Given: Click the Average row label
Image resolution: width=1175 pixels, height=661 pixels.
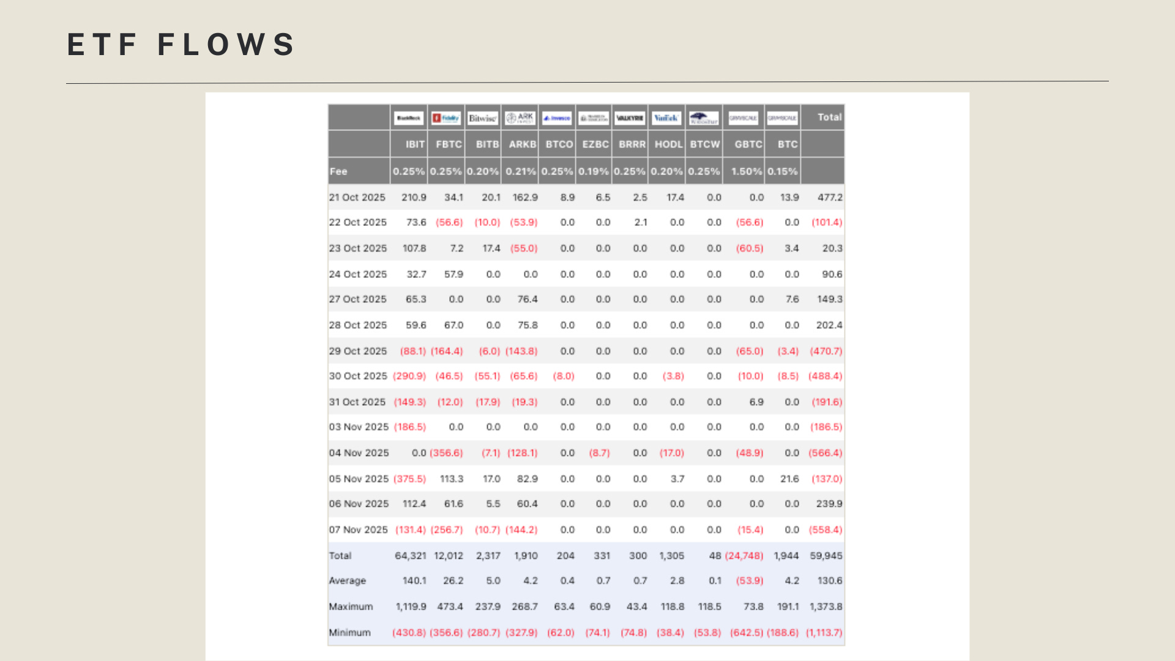Looking at the screenshot, I should (x=348, y=581).
